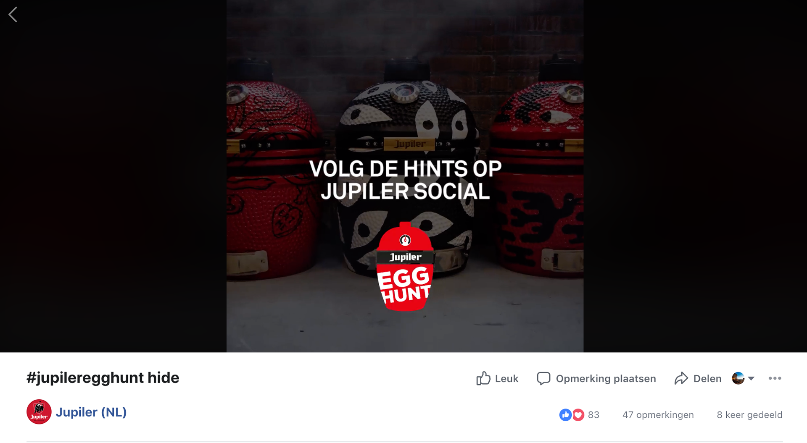View the 83 reactions count
The image size is (807, 443).
pos(593,415)
